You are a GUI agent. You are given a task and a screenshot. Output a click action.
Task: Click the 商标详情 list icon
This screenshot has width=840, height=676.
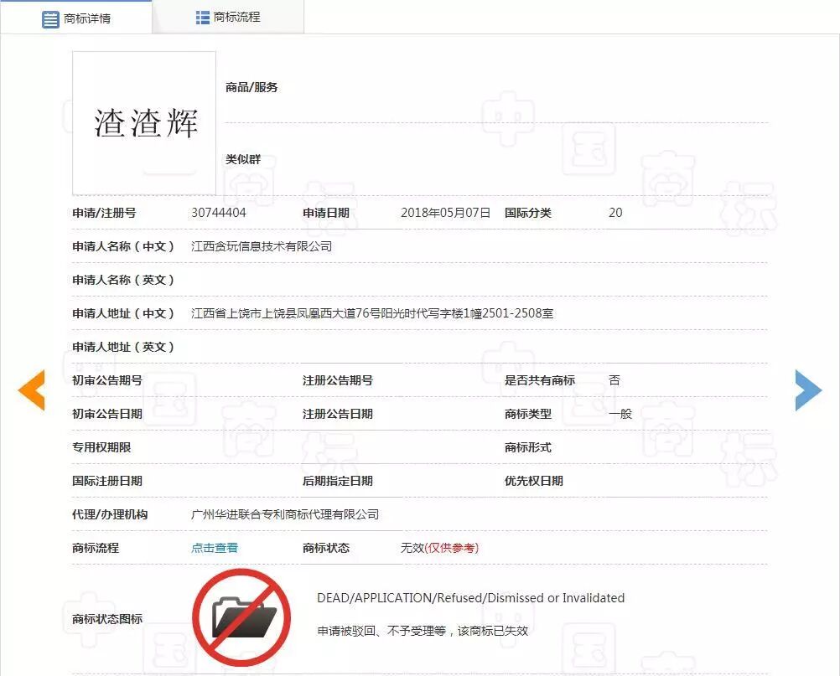[50, 19]
